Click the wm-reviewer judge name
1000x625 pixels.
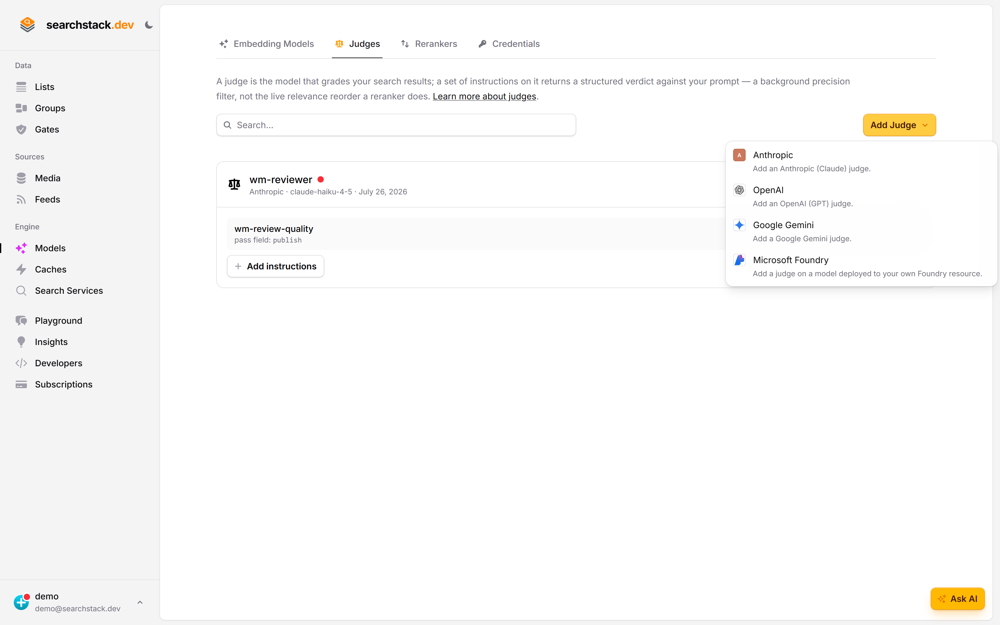click(281, 179)
